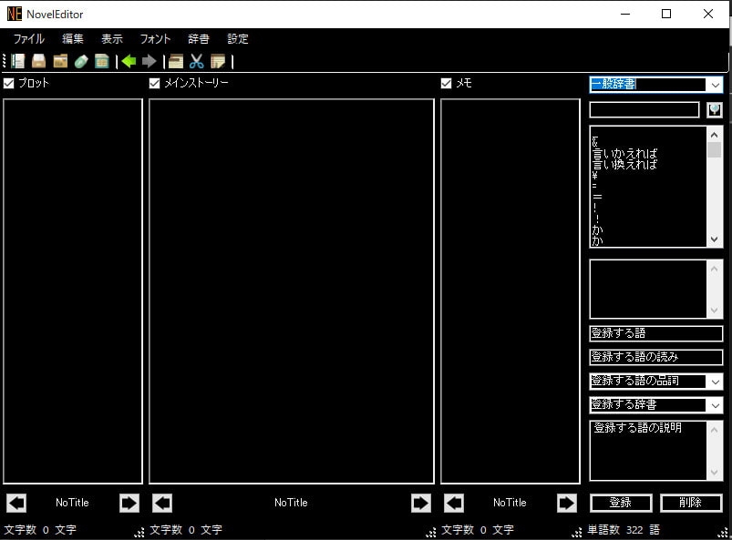The height and width of the screenshot is (540, 732).
Task: Uncheck the プロット checkbox
Action: (9, 83)
